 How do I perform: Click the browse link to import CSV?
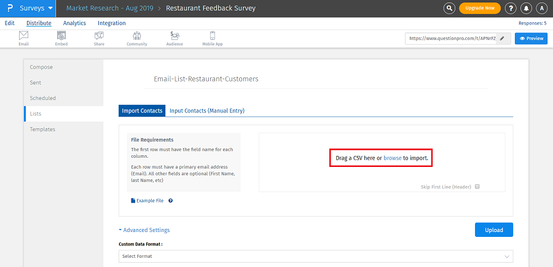point(392,158)
